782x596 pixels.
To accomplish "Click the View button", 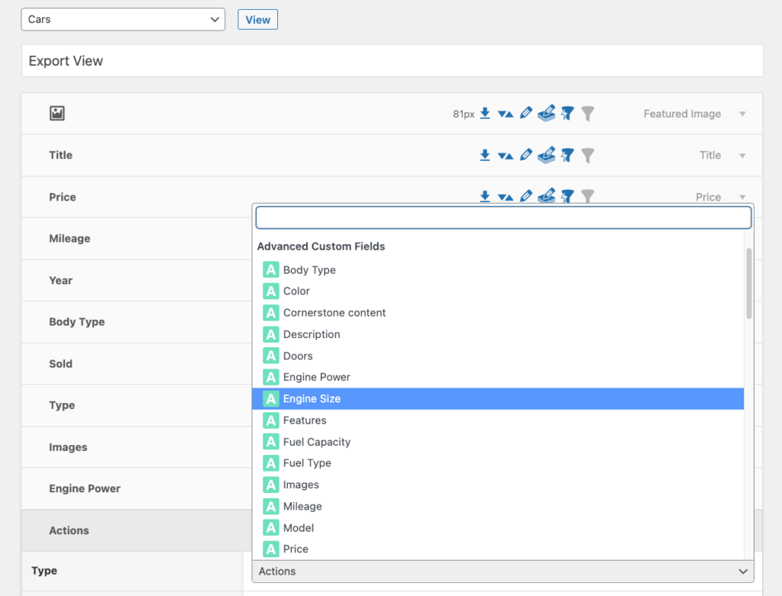I will tap(257, 20).
